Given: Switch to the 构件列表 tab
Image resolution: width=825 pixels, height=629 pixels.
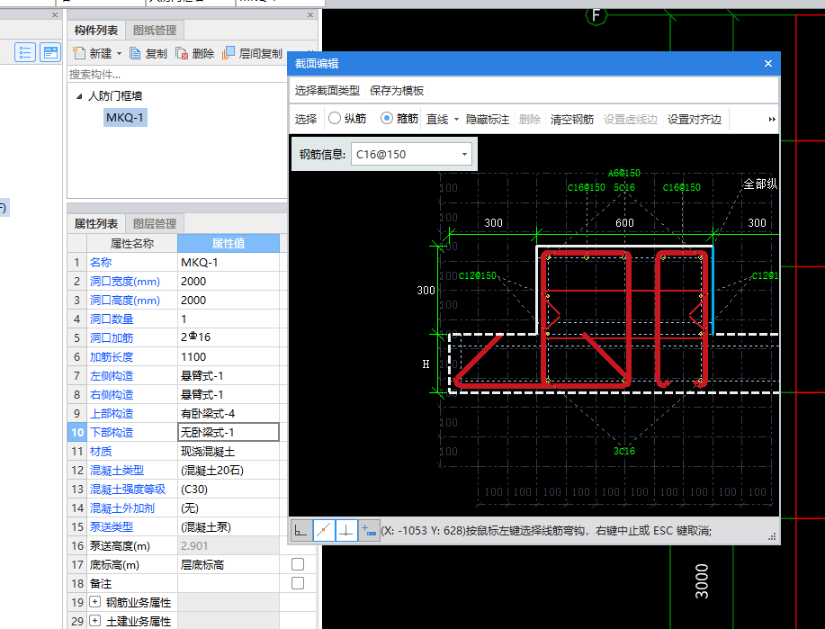Looking at the screenshot, I should (96, 31).
